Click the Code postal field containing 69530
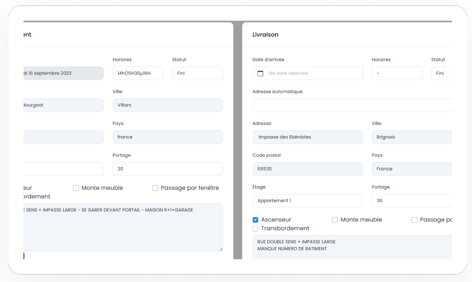This screenshot has height=282, width=472. pos(308,169)
